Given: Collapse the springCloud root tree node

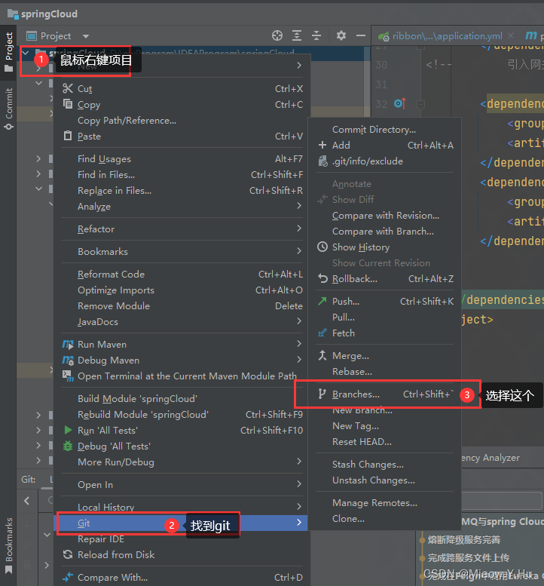Looking at the screenshot, I should (26, 53).
